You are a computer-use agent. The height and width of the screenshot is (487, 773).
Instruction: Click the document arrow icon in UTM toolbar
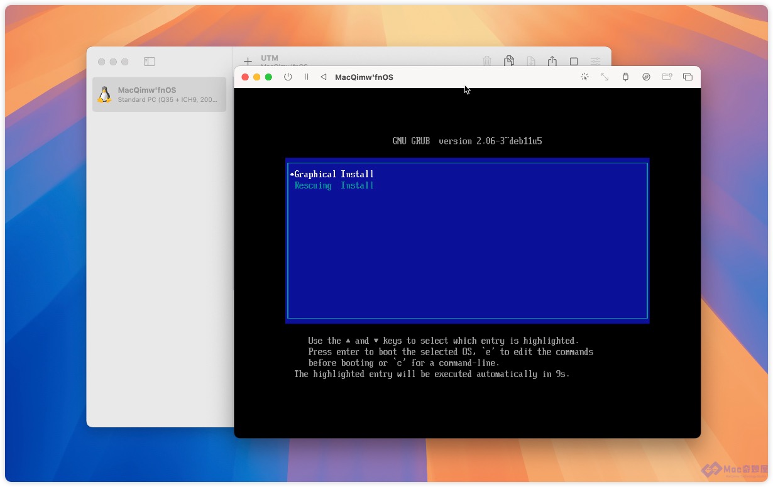point(531,61)
